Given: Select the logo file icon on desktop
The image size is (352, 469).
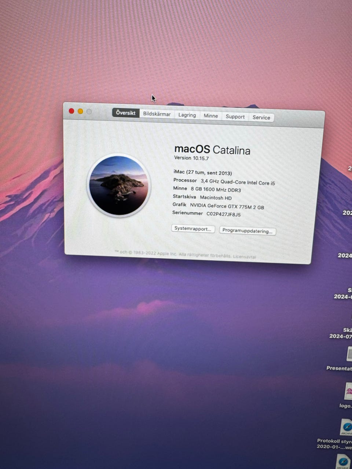Looking at the screenshot, I should coord(348,391).
